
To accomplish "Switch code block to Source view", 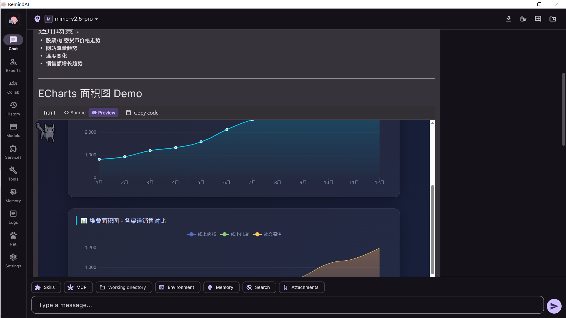I will click(x=75, y=113).
